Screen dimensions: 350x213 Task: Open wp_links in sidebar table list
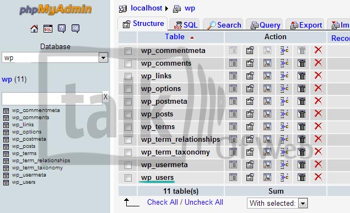point(23,125)
